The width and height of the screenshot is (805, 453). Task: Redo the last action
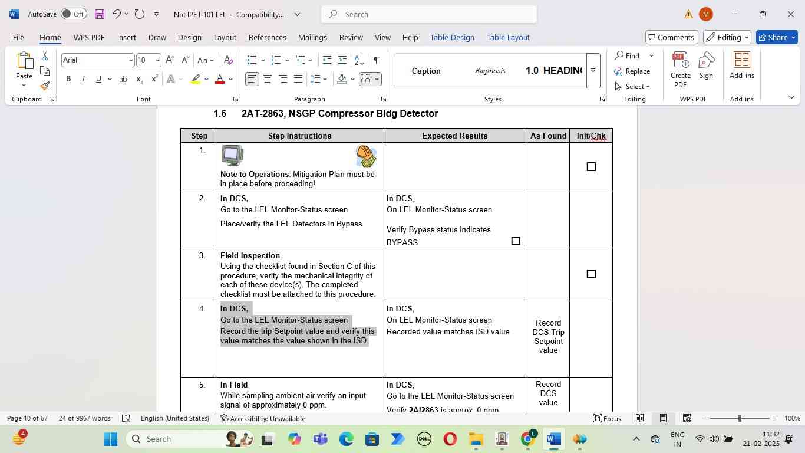point(140,14)
